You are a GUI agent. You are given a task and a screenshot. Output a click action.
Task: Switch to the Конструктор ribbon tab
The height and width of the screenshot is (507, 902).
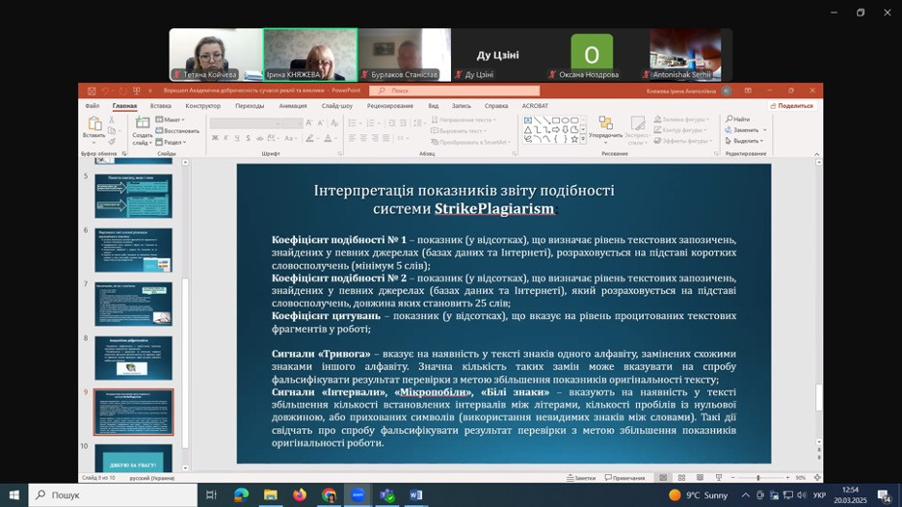tap(202, 106)
